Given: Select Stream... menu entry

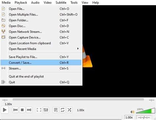Looking at the screenshot, I should 41,69.
